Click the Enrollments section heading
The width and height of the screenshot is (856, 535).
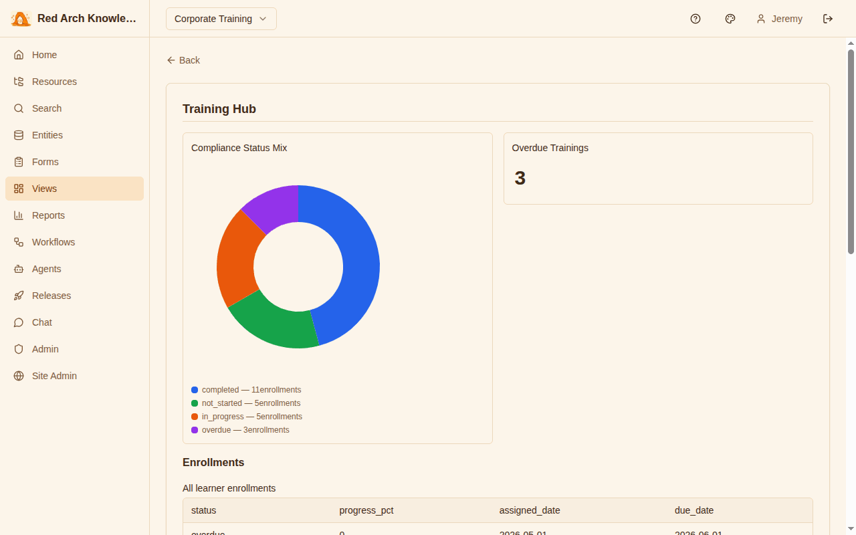(213, 463)
